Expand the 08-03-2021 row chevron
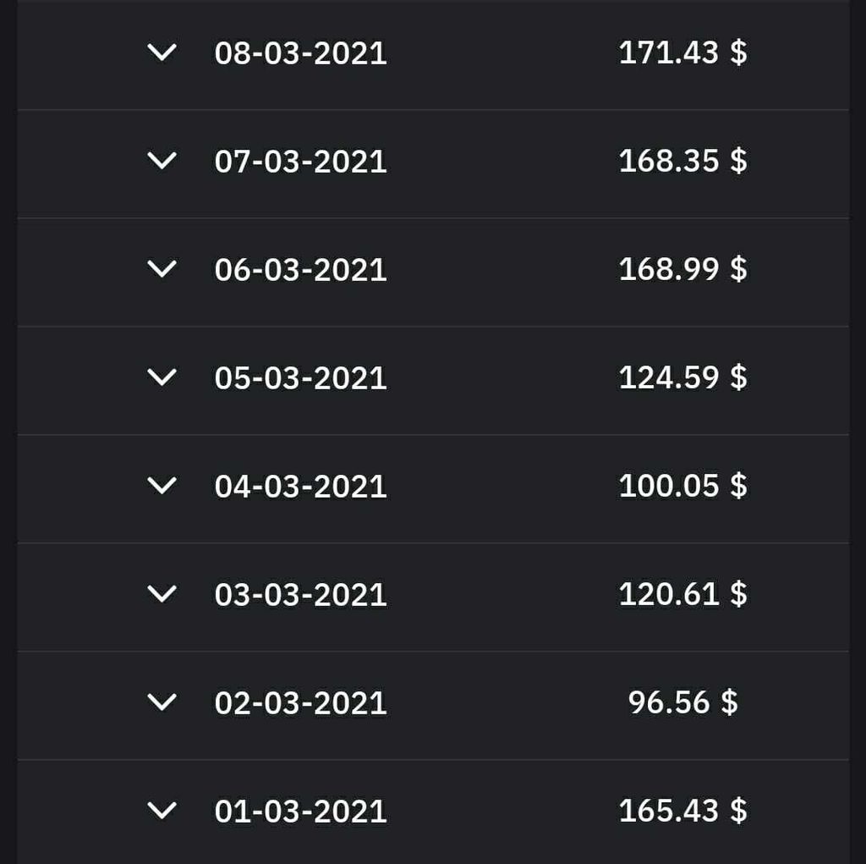The image size is (866, 864). pyautogui.click(x=162, y=53)
